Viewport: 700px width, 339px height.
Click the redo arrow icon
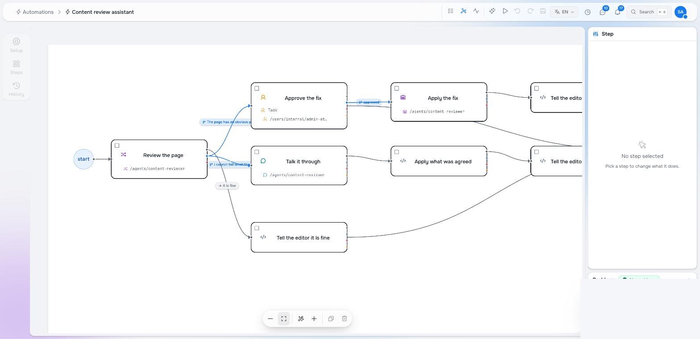coord(530,11)
